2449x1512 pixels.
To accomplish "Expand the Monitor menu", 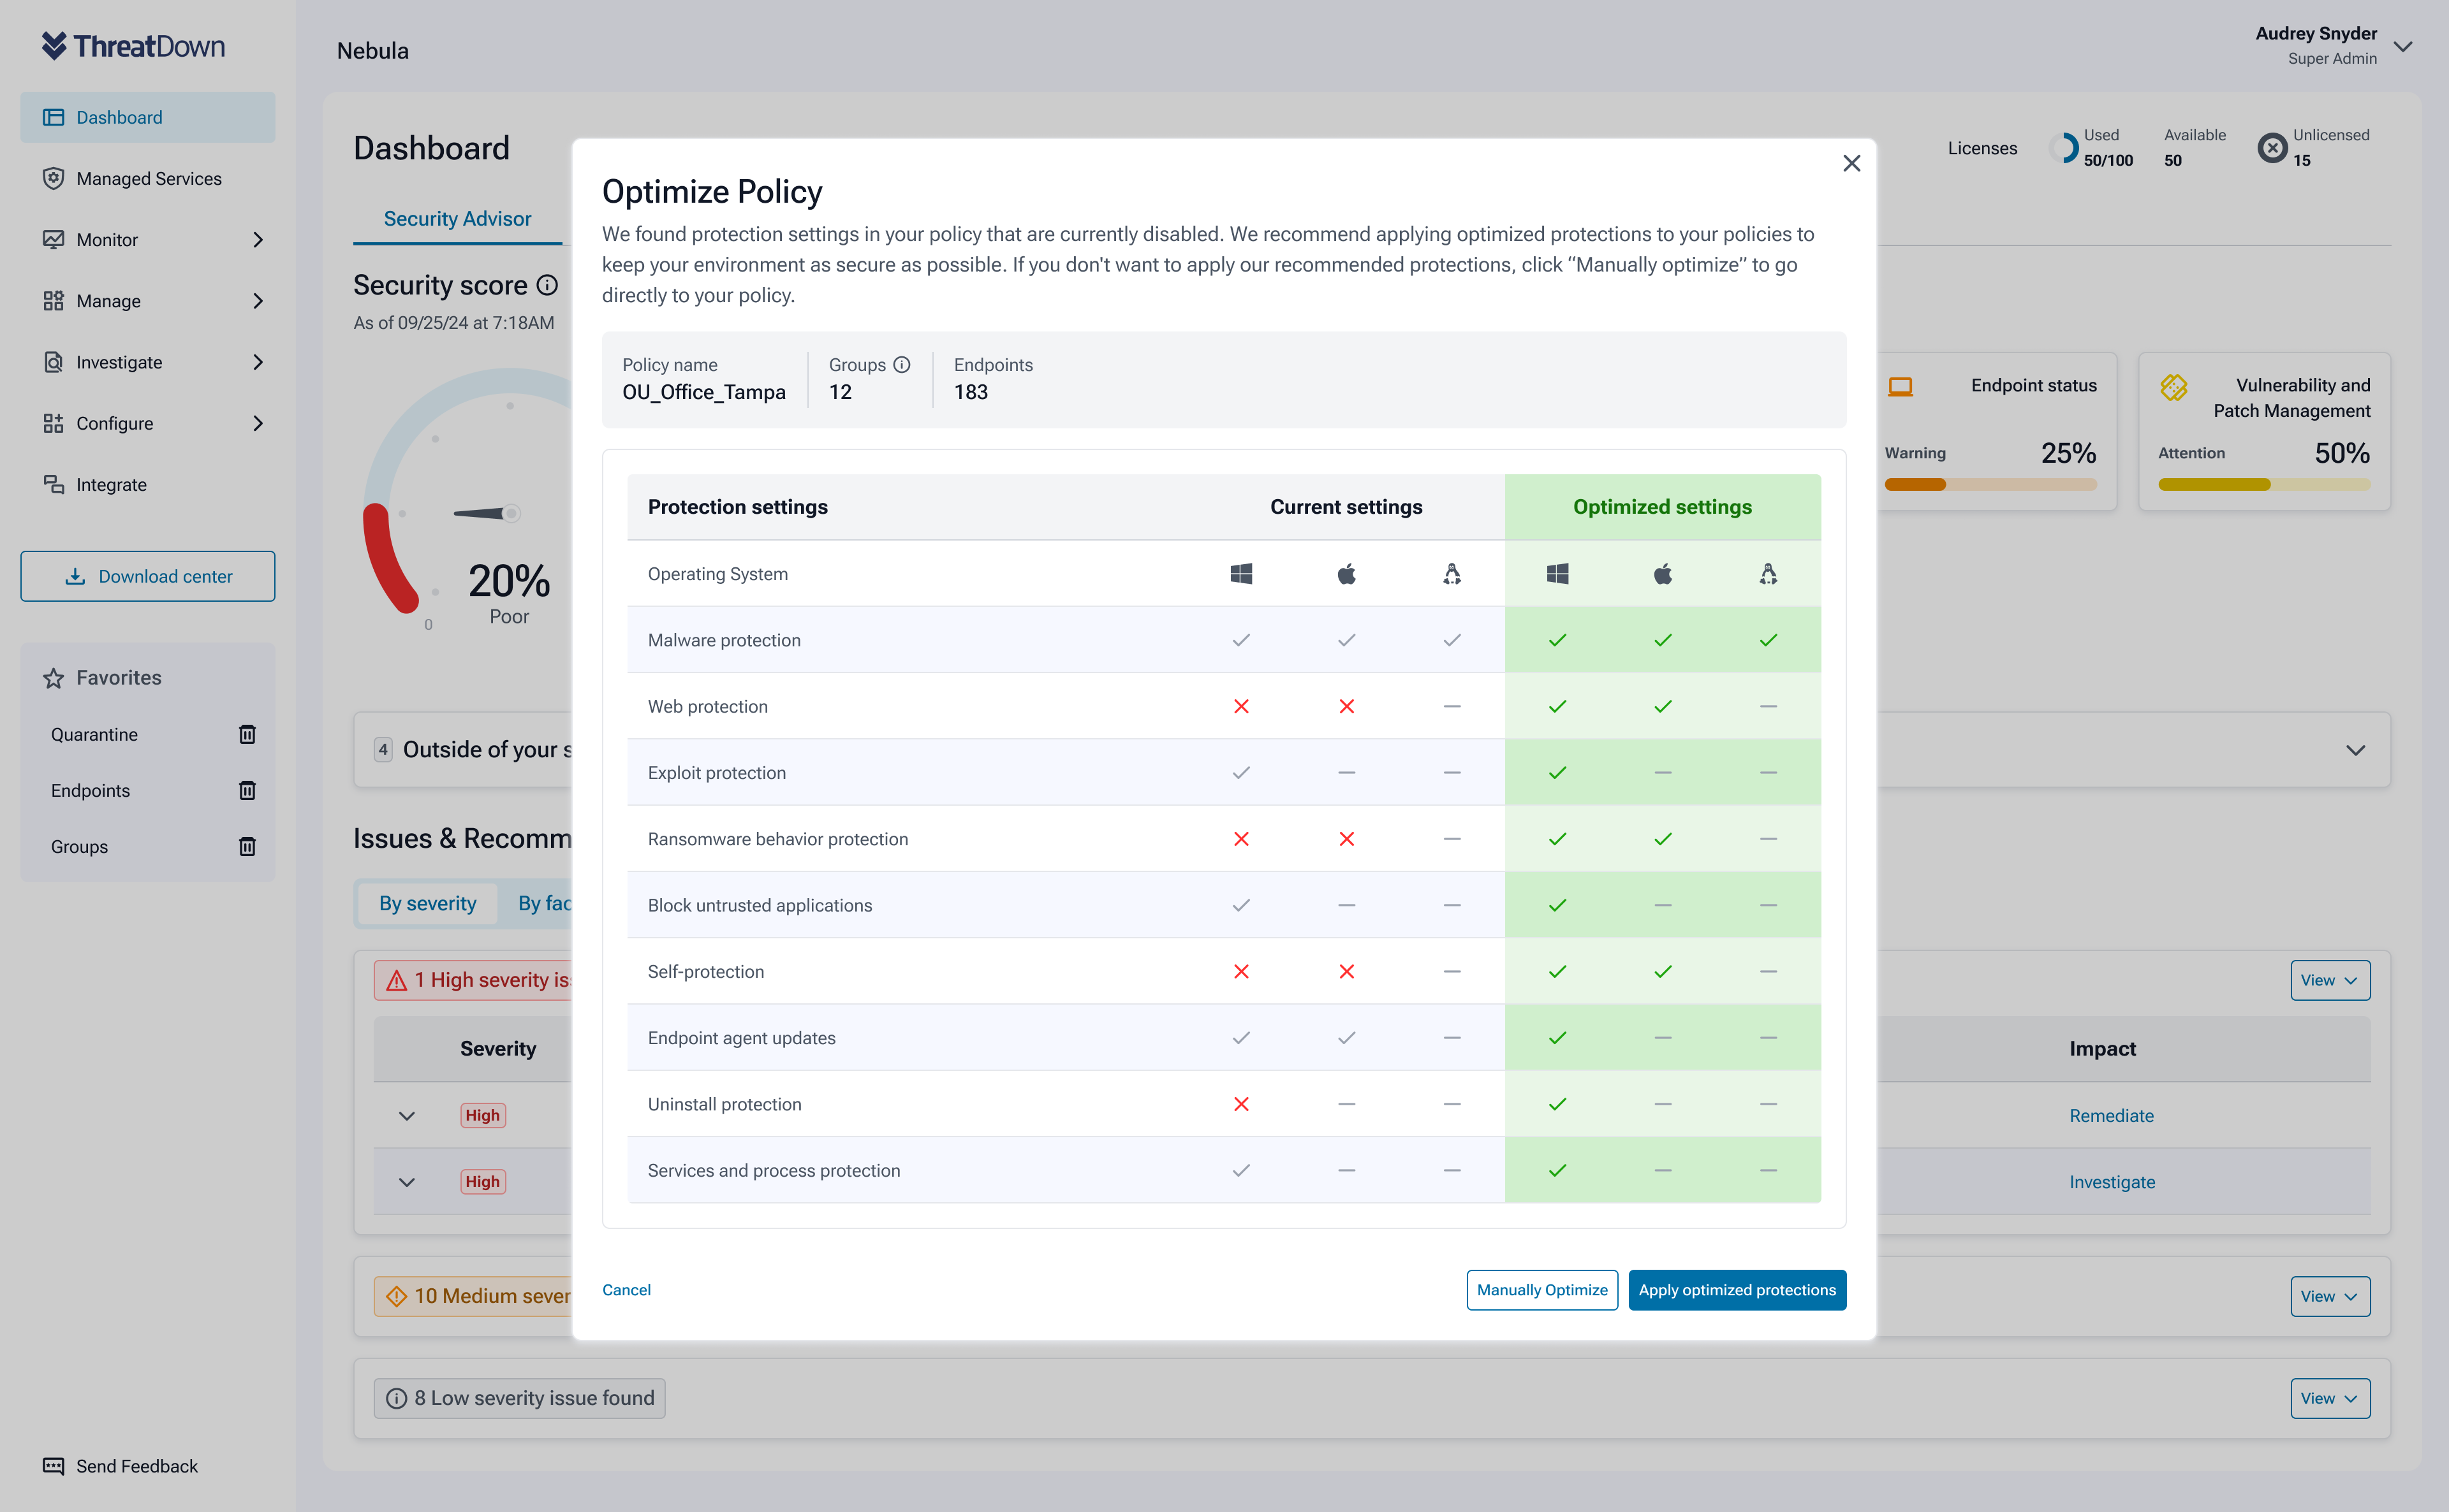I will point(258,240).
